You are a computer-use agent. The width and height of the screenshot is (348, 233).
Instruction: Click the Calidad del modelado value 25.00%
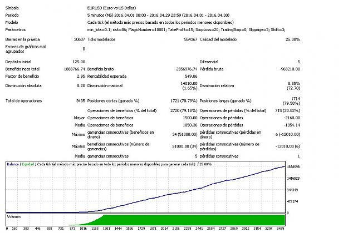(x=293, y=39)
